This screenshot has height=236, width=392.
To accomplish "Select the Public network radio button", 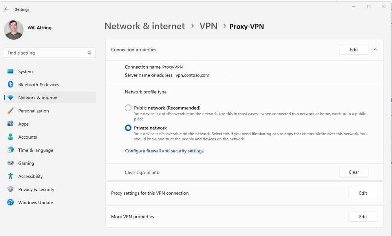I will point(128,108).
